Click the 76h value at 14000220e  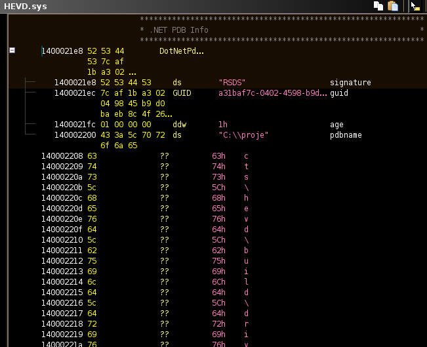pyautogui.click(x=218, y=219)
